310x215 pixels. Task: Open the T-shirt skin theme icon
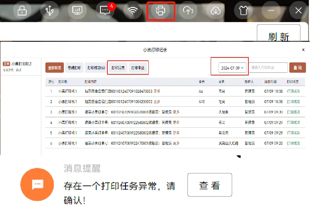(243, 11)
